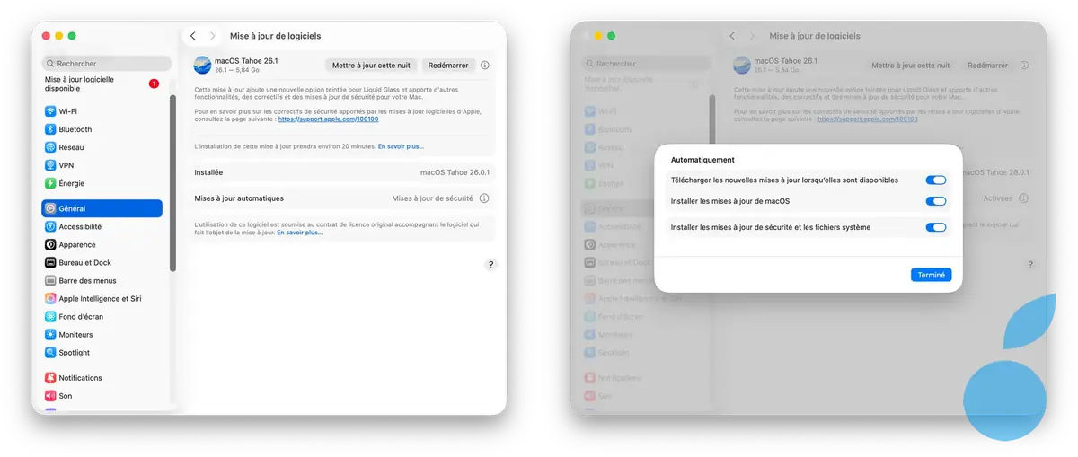1078x457 pixels.
Task: Disable Installer les mises à jour de macOS
Action: pyautogui.click(x=935, y=201)
